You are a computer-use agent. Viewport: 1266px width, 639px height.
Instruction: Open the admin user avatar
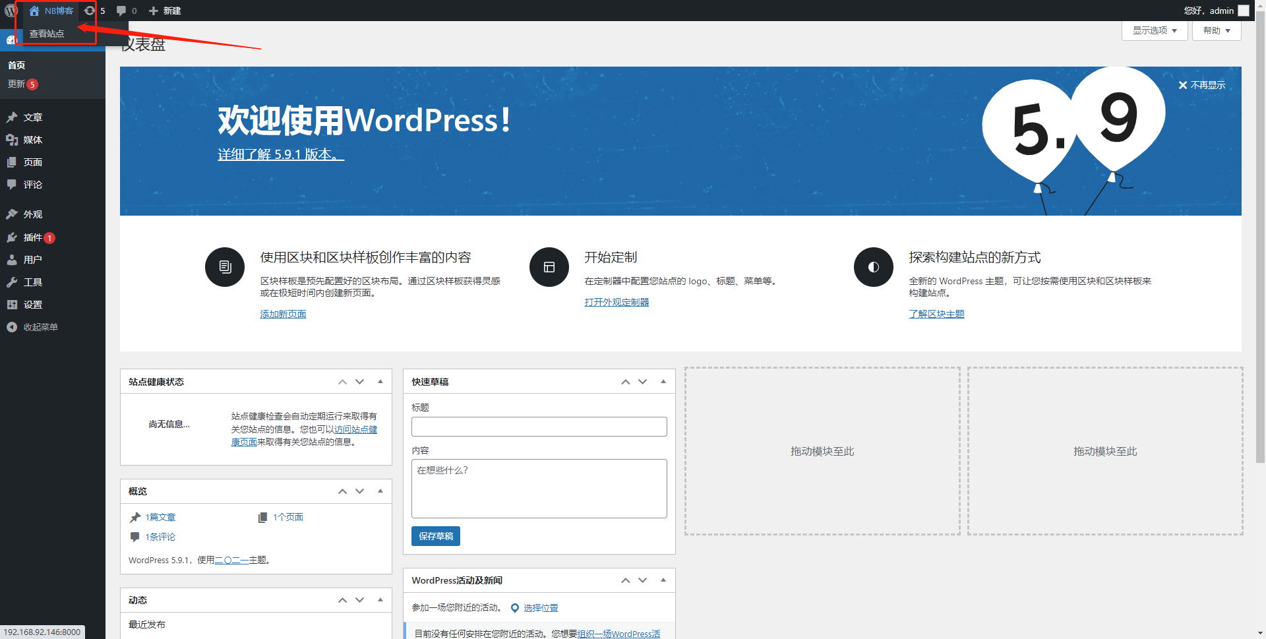click(x=1244, y=11)
